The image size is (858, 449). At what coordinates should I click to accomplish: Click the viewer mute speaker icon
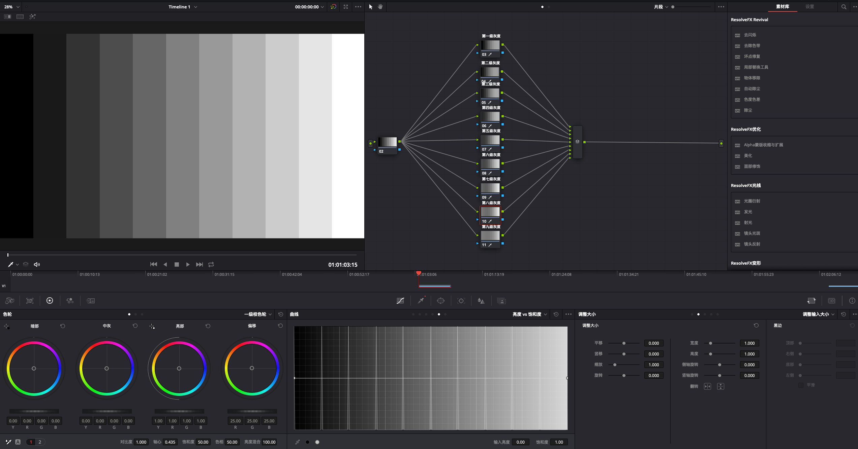pos(37,264)
